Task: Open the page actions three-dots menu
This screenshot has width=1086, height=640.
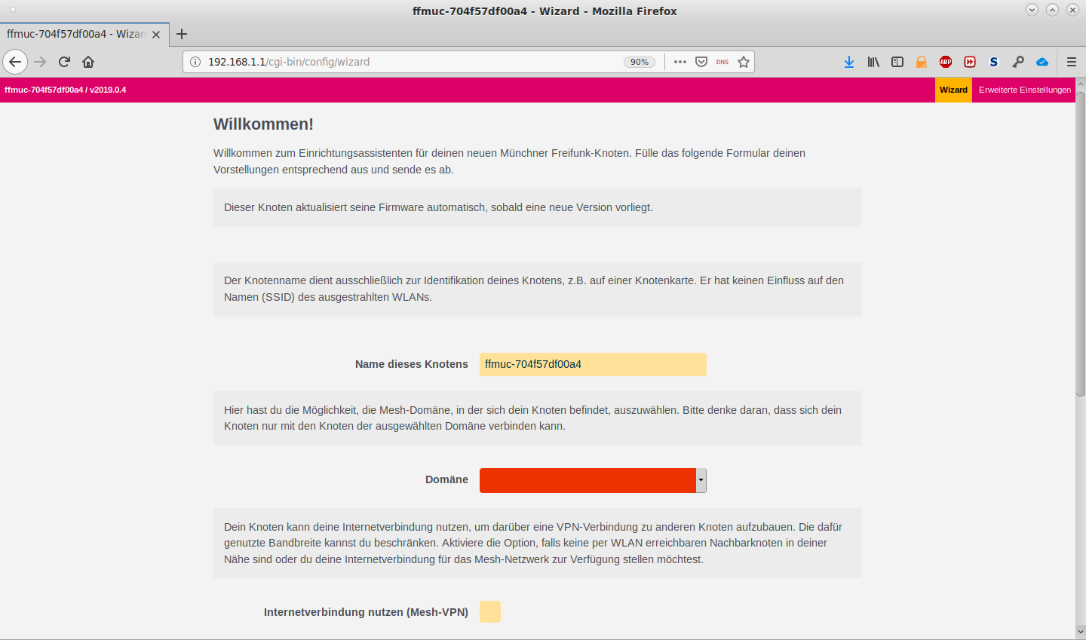Action: tap(680, 62)
